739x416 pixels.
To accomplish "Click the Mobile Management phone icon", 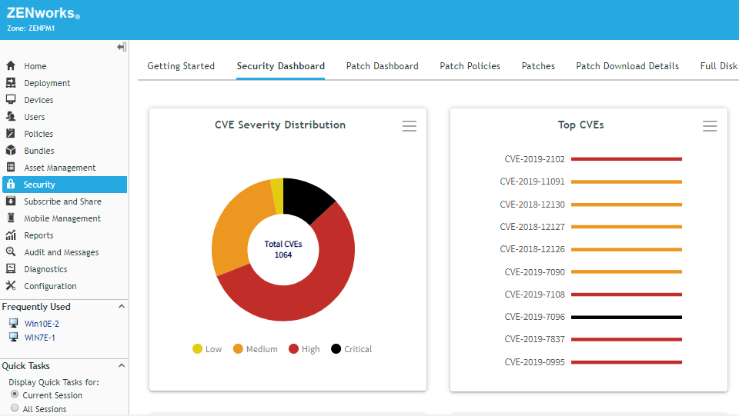I will pos(11,218).
